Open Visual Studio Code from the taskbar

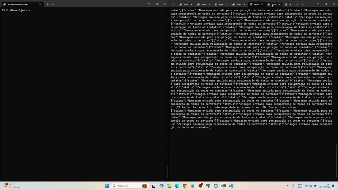point(231,186)
